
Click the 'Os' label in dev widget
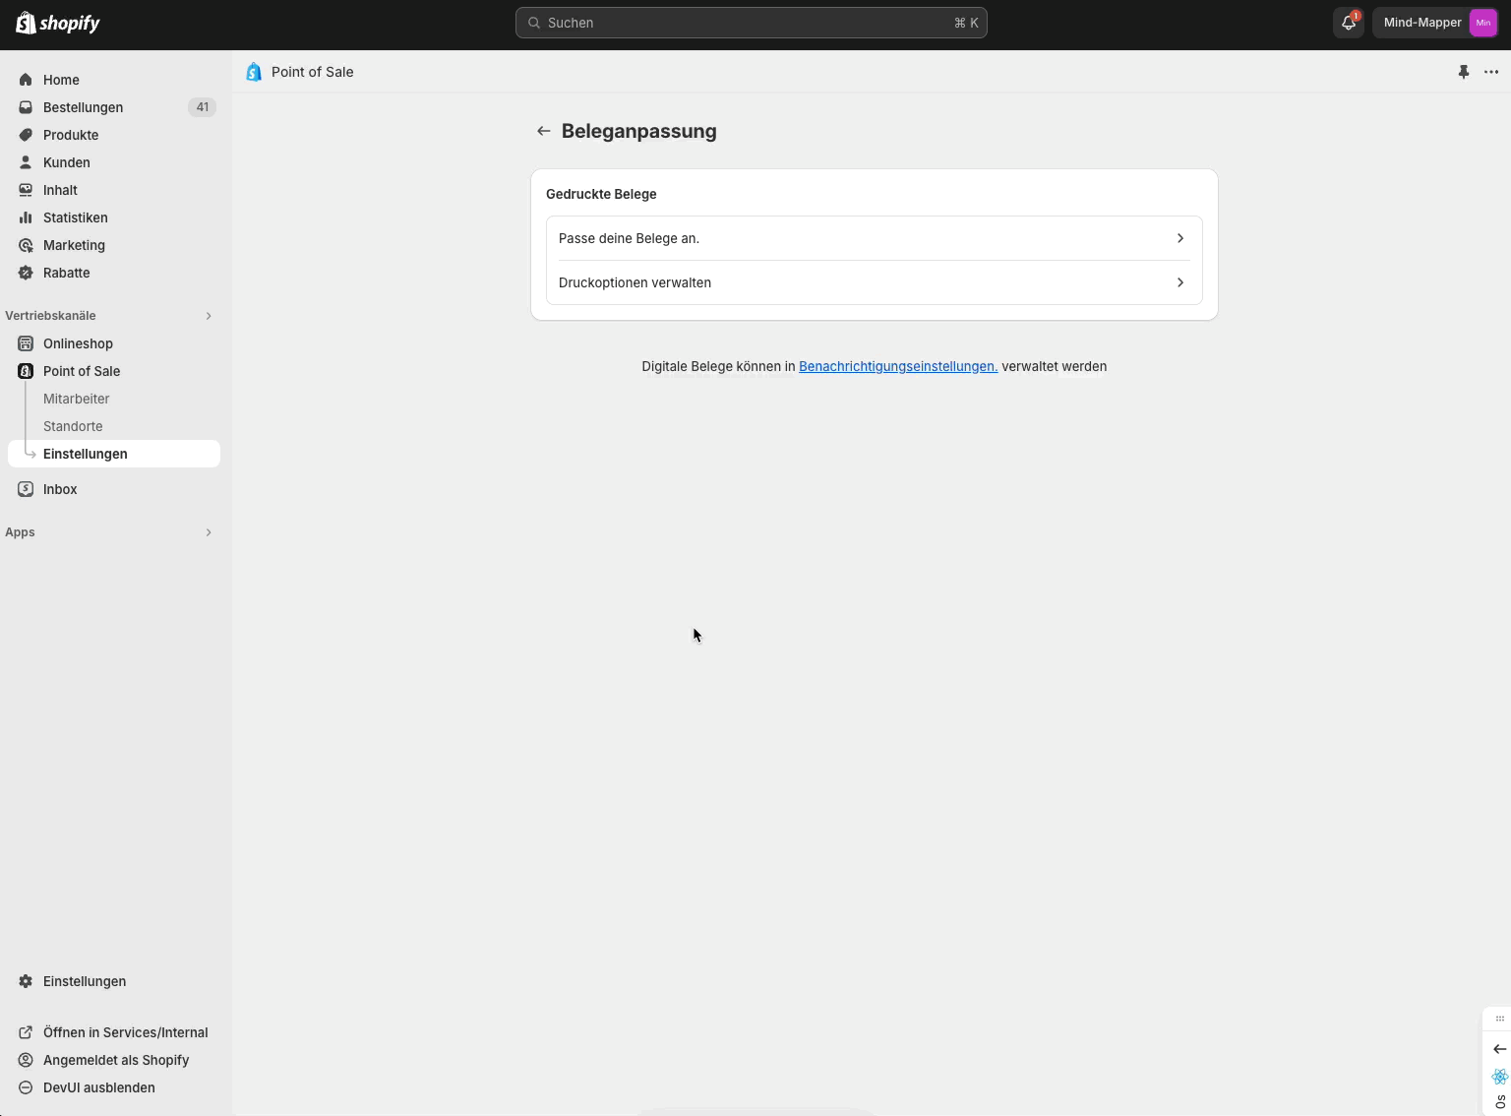tap(1500, 1102)
